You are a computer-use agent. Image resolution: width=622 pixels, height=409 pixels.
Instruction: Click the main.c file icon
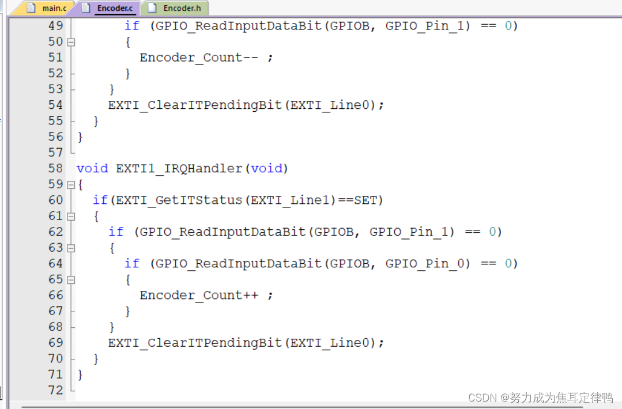click(x=31, y=8)
